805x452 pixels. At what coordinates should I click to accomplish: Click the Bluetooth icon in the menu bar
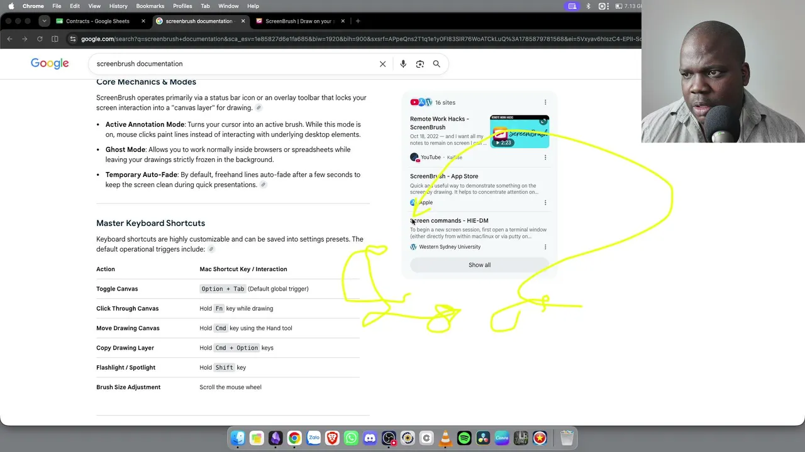[588, 6]
